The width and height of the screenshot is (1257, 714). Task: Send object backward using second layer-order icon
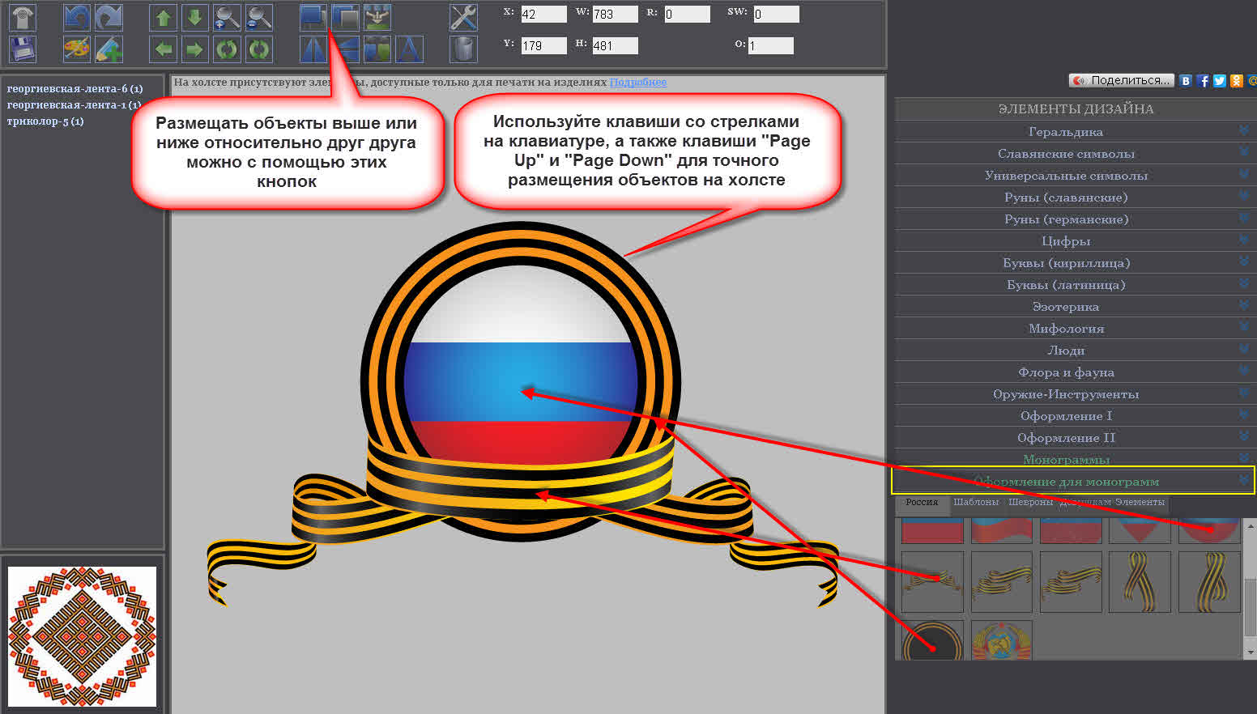[346, 18]
